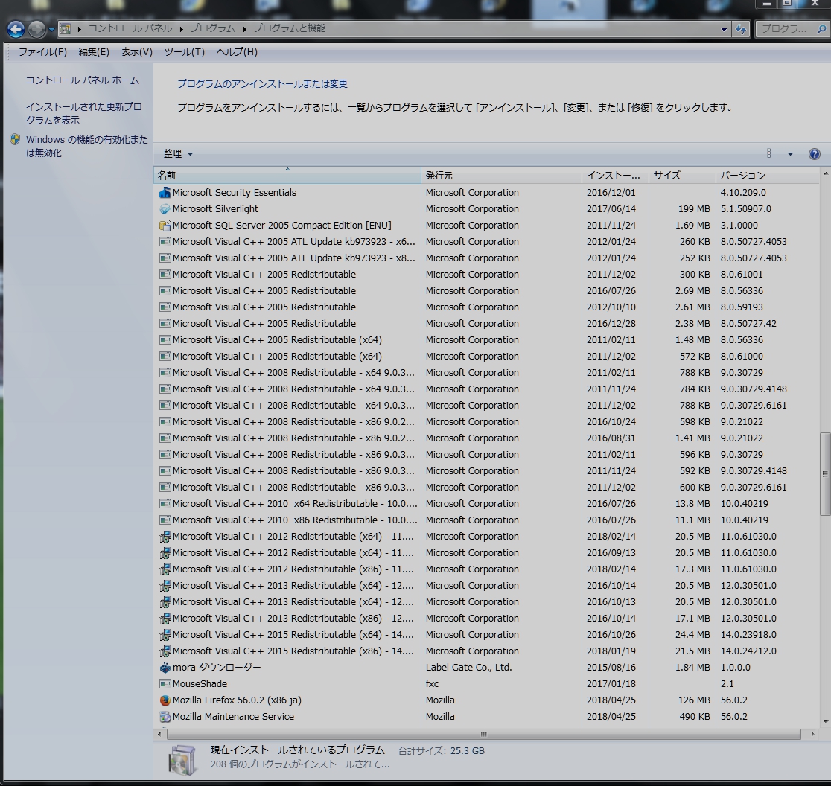Image resolution: width=831 pixels, height=786 pixels.
Task: Click the mora ダウンローダー icon
Action: pyautogui.click(x=165, y=668)
